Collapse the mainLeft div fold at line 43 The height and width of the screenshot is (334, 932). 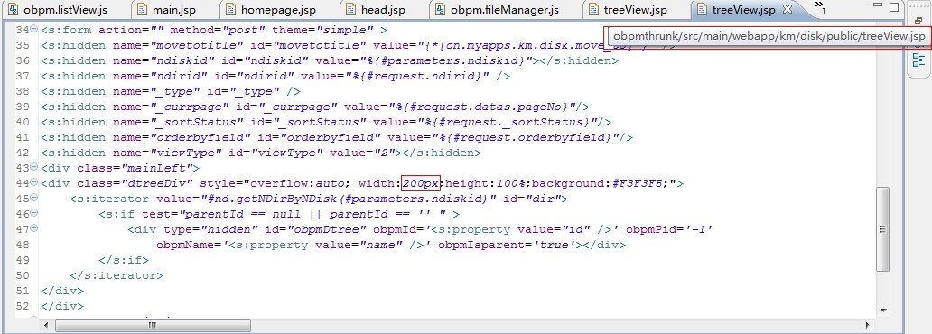click(33, 168)
